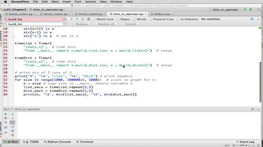Open the Event Log
This screenshot has width=263, height=147.
pyautogui.click(x=245, y=142)
